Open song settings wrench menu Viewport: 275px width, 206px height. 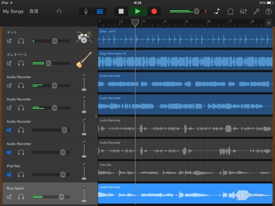click(x=256, y=11)
